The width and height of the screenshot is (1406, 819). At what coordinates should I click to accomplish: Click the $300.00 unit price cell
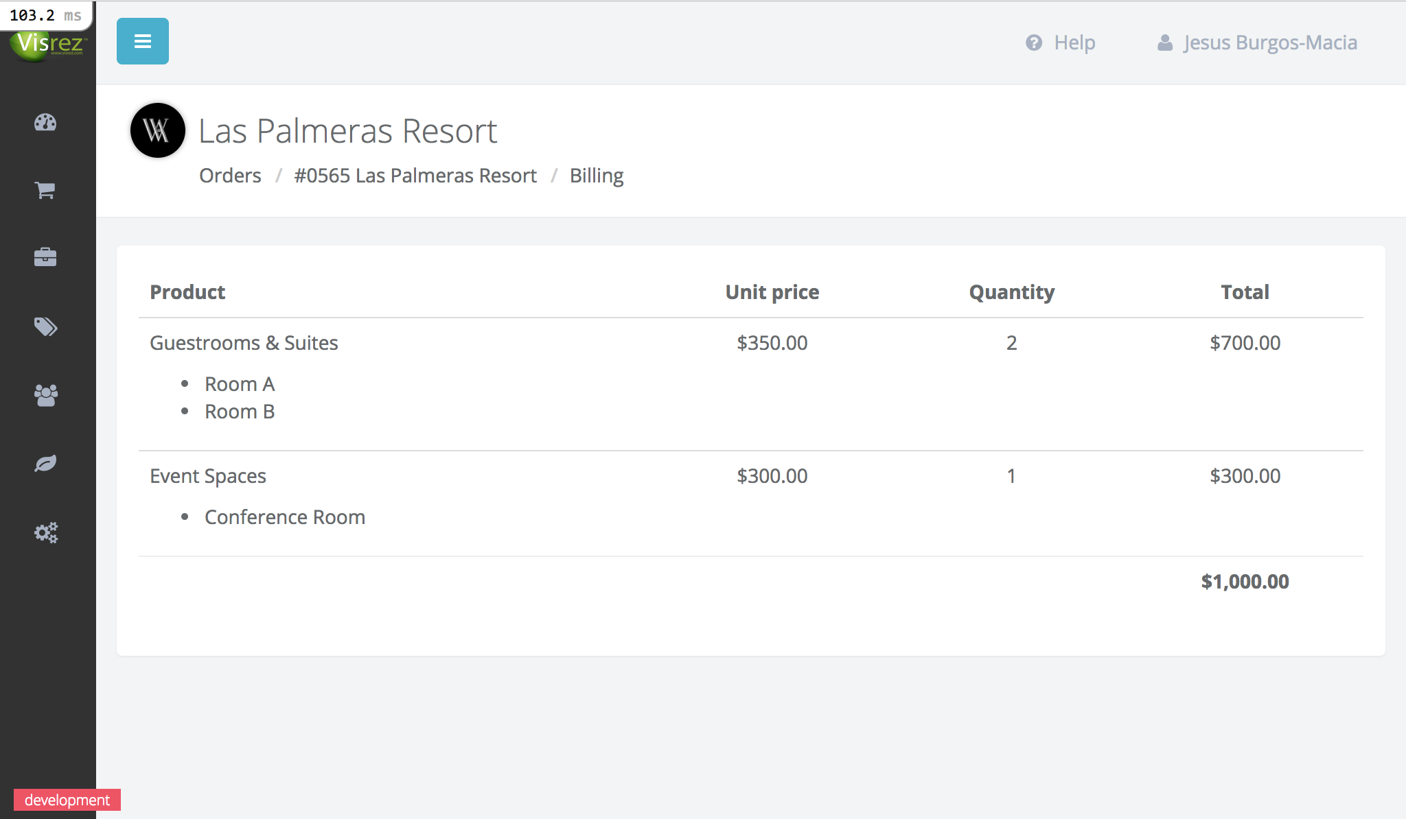point(772,476)
